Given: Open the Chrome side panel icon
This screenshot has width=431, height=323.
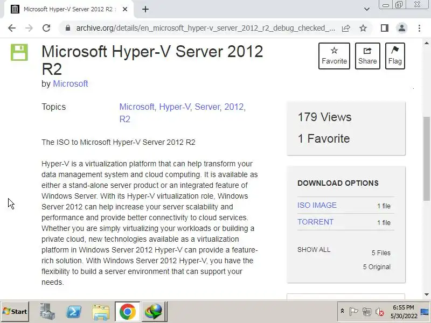Looking at the screenshot, I should tap(385, 28).
